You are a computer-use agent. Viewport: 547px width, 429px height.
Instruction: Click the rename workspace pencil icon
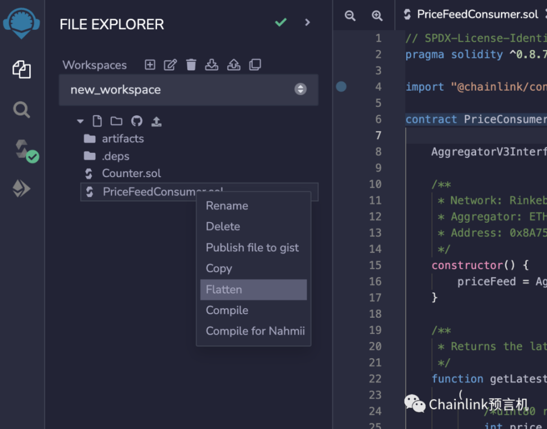170,65
